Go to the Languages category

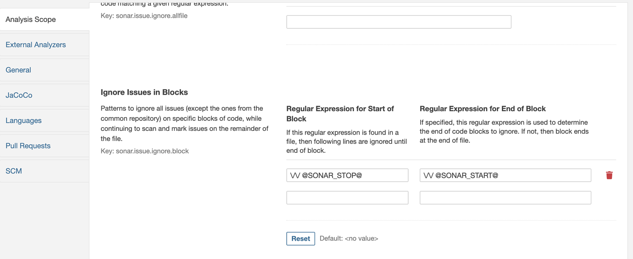(x=44, y=120)
